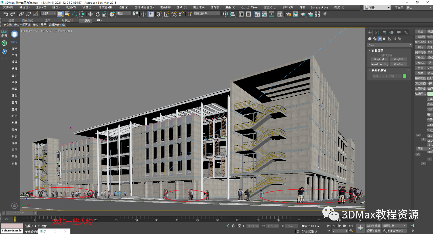The height and width of the screenshot is (234, 433).
Task: Open Rendered Frame Window icon
Action: [x=296, y=14]
